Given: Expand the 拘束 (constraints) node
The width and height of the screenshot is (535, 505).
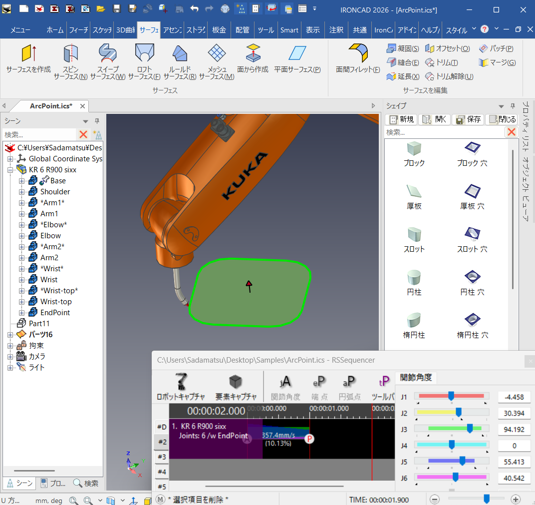Looking at the screenshot, I should [x=10, y=346].
